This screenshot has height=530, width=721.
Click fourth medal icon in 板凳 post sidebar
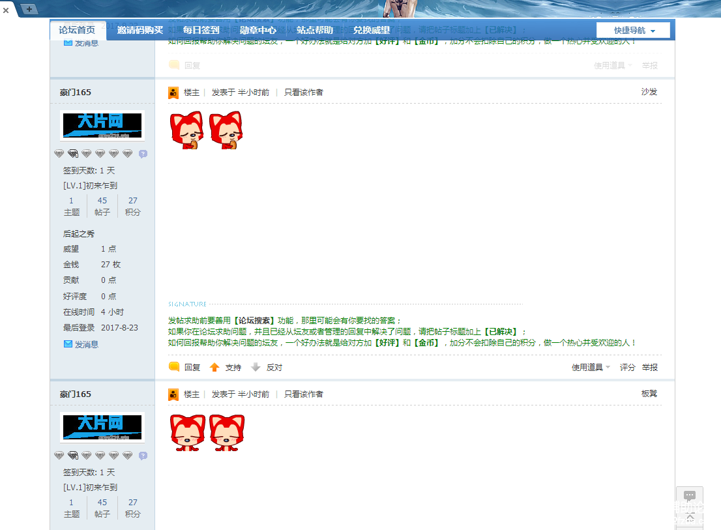(x=100, y=456)
